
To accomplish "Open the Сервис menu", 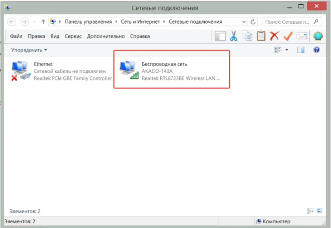I will [73, 36].
